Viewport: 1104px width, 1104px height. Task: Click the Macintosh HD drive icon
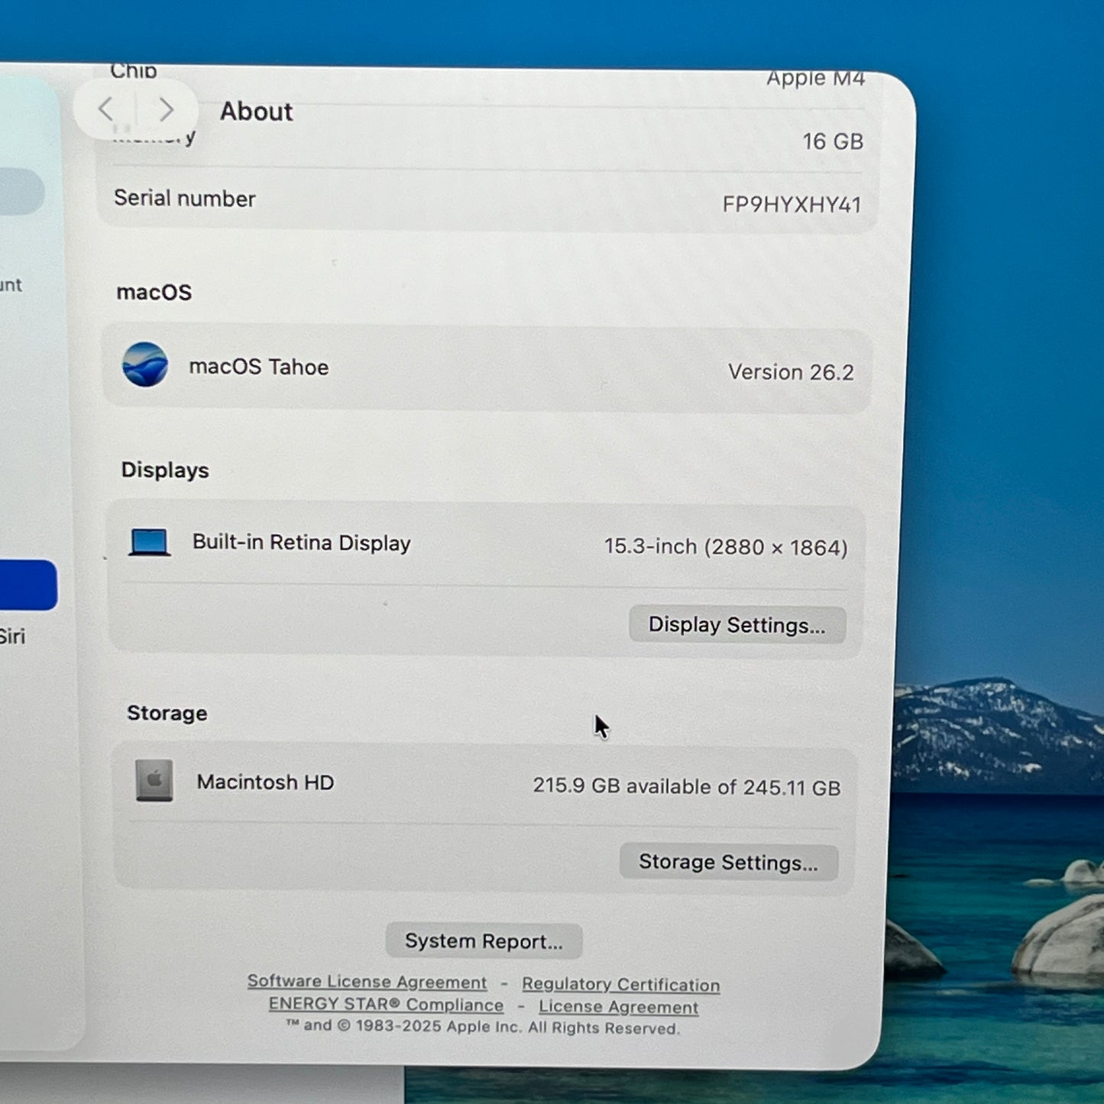click(154, 780)
